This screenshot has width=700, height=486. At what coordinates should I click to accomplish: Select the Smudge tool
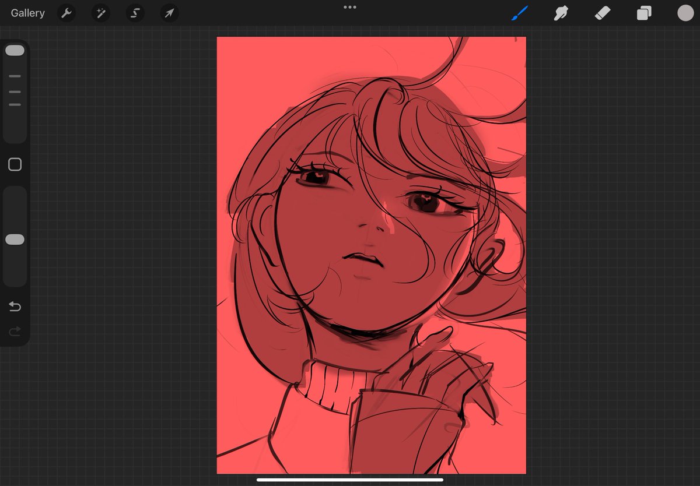tap(561, 13)
